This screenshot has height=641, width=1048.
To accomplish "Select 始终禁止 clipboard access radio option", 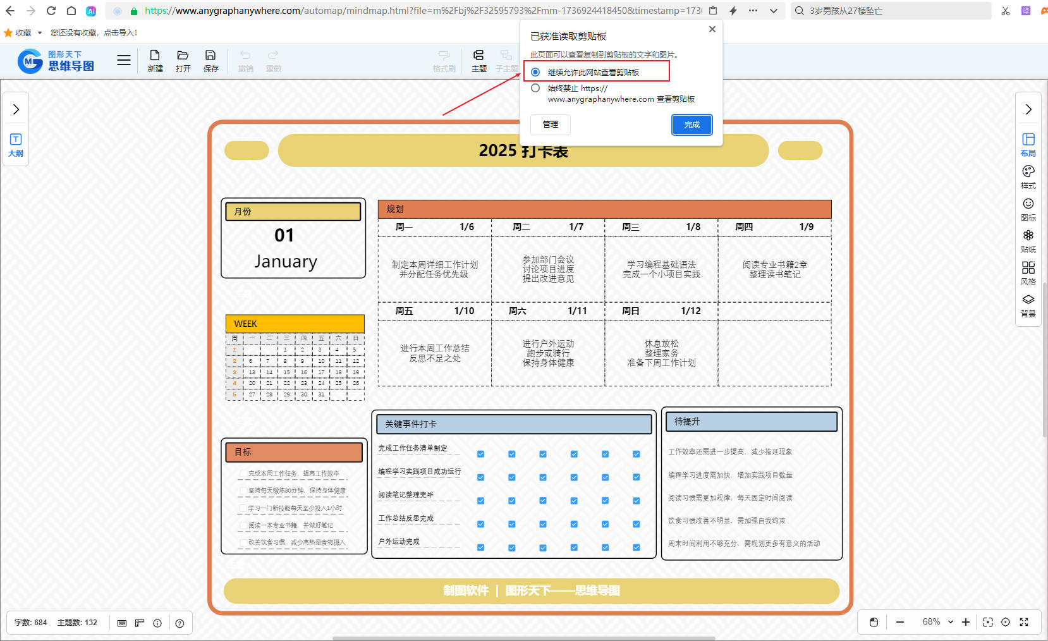I will (535, 89).
